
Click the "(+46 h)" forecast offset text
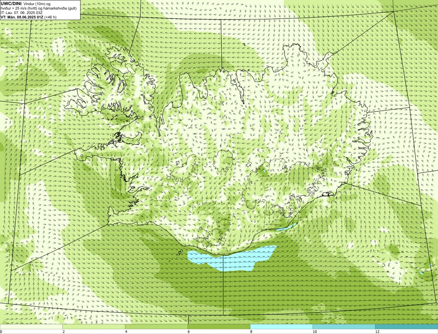pyautogui.click(x=50, y=17)
